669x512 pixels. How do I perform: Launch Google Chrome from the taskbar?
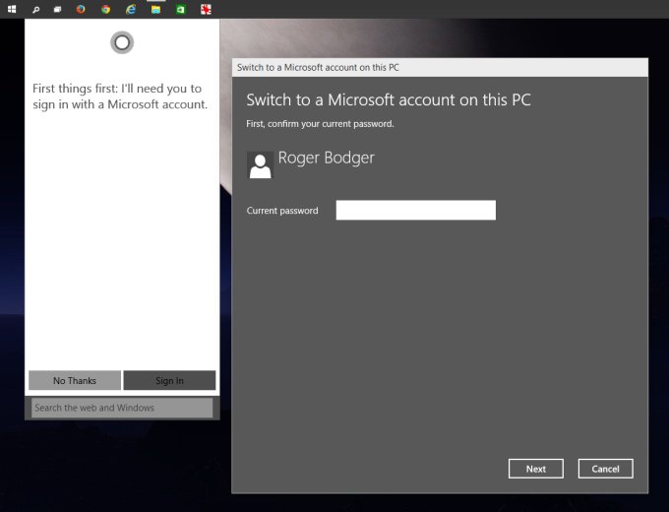click(x=105, y=9)
